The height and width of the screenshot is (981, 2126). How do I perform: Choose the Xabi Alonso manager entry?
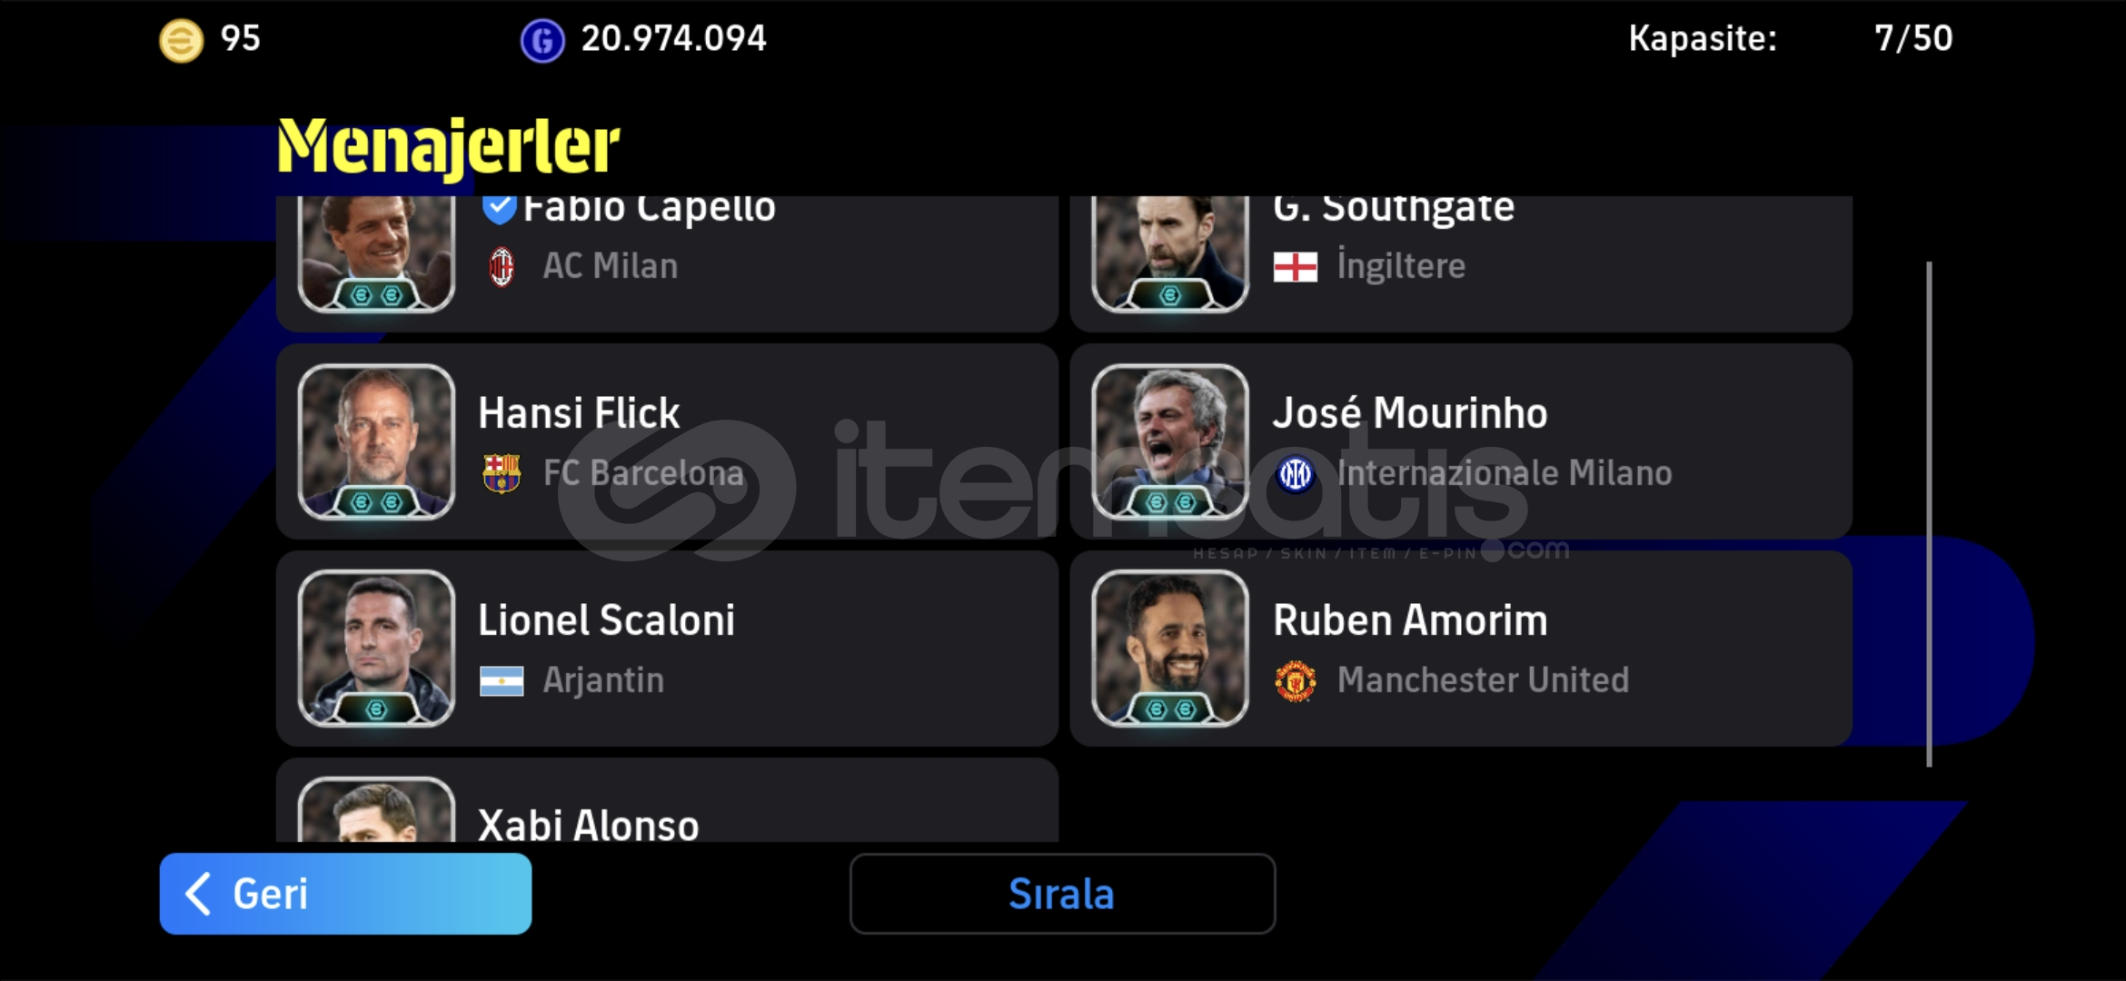(x=667, y=800)
